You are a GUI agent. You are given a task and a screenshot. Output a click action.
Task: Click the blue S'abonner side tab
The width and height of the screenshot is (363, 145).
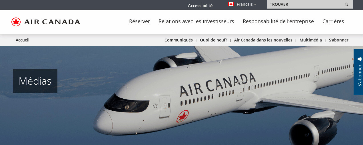(358, 72)
